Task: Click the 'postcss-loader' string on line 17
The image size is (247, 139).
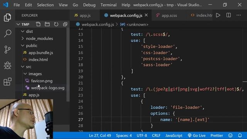Action: (x=161, y=59)
